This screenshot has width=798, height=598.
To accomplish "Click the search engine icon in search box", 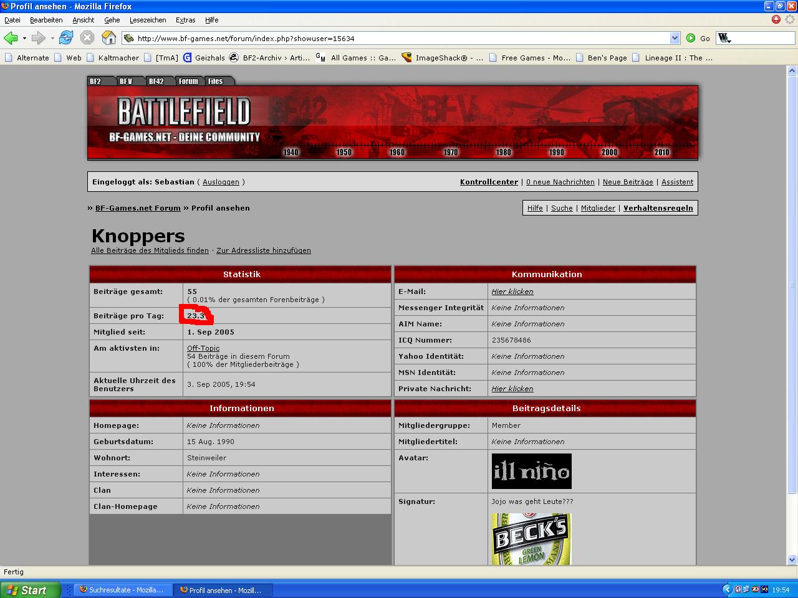I will (723, 38).
